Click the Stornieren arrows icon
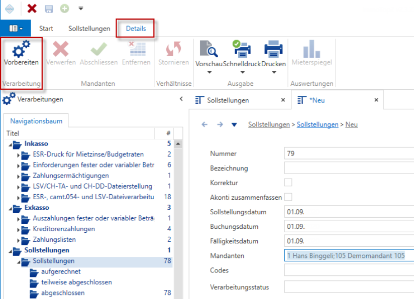 click(173, 49)
